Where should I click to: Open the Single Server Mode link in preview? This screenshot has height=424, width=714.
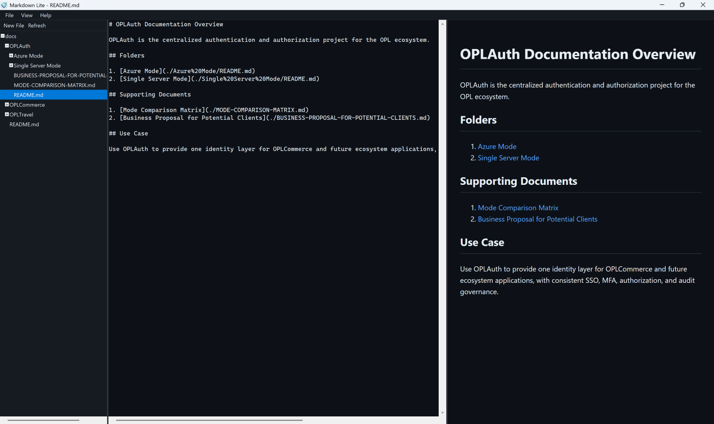pyautogui.click(x=508, y=158)
